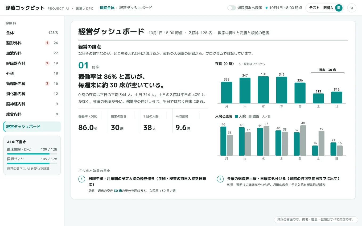The height and width of the screenshot is (226, 362).
Task: Click the Friday discharge bar labeled 48
Action: point(303,140)
